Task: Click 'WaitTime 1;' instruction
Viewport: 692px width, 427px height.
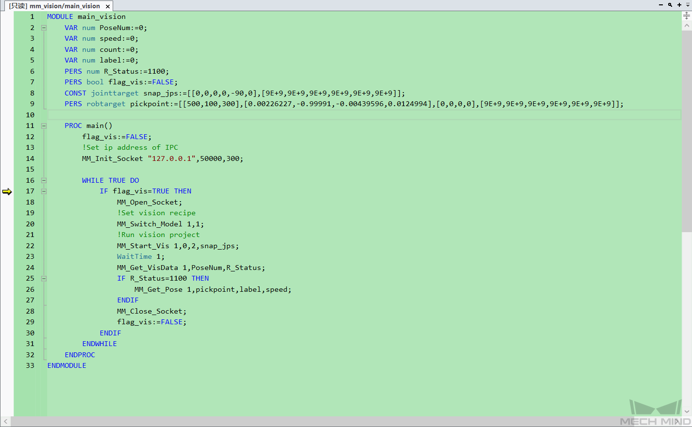Action: coord(141,256)
